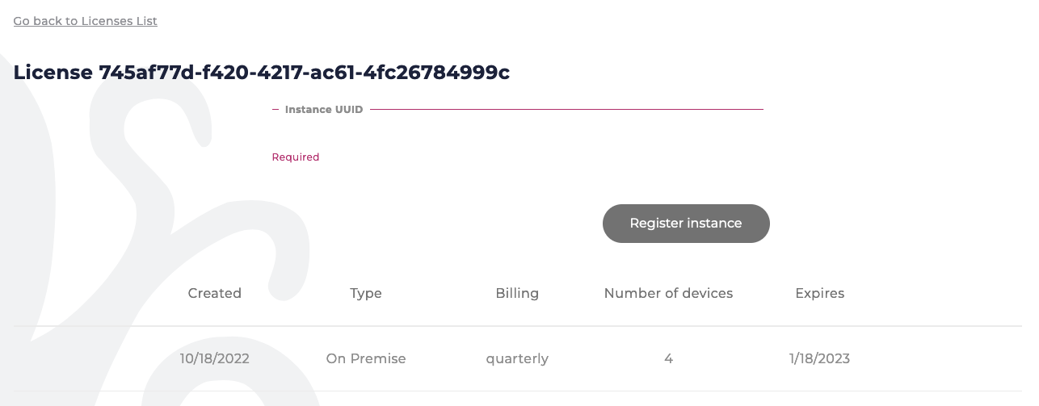
Task: Click the Register instance button
Action: 686,224
